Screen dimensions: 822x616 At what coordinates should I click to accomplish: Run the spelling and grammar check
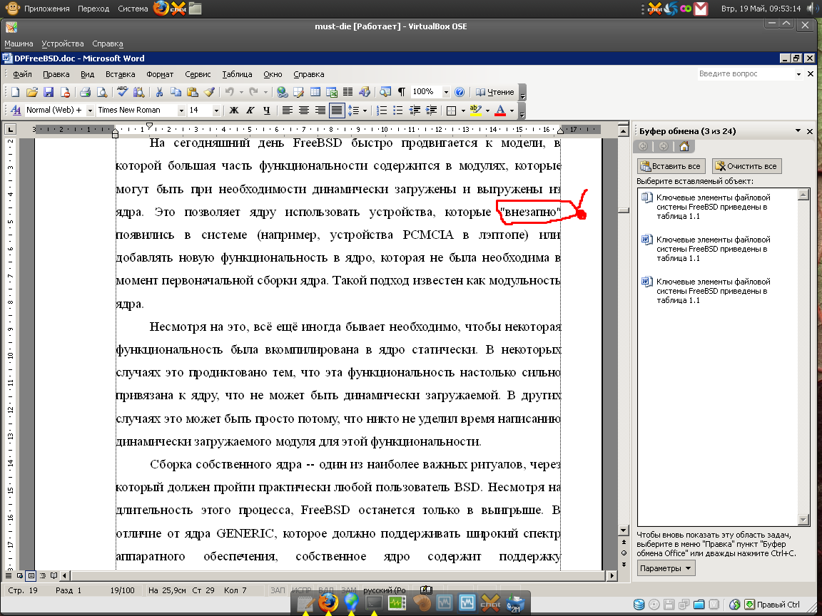tap(122, 92)
